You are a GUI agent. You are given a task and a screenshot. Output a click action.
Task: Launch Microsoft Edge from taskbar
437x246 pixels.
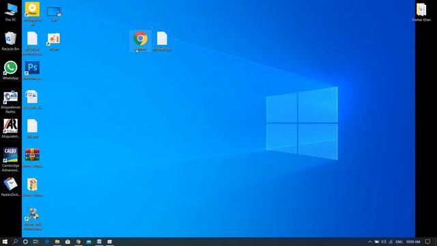click(x=47, y=242)
